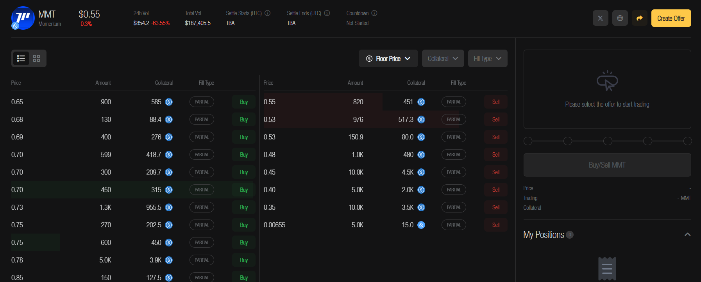Image resolution: width=701 pixels, height=282 pixels.
Task: Sell into the 0.48 offer
Action: pos(496,155)
